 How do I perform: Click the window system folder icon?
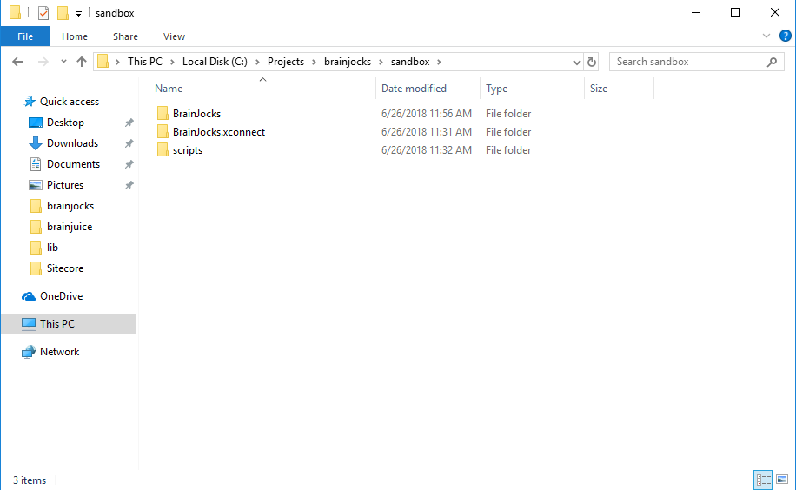(x=16, y=13)
